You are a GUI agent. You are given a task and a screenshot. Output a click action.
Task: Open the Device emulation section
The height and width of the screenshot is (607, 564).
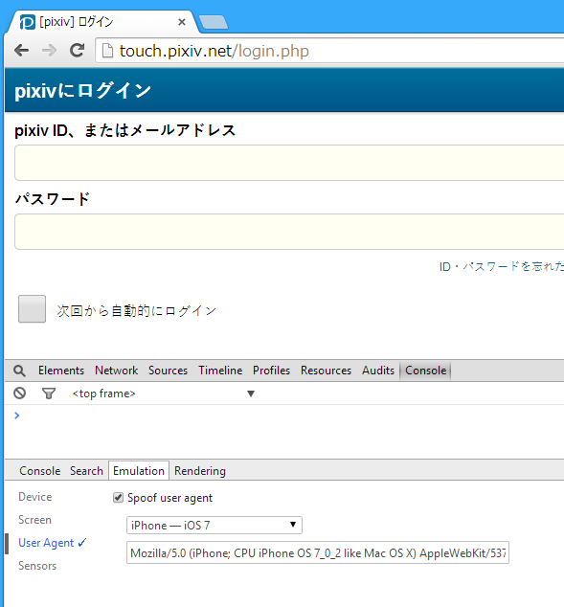[x=34, y=497]
